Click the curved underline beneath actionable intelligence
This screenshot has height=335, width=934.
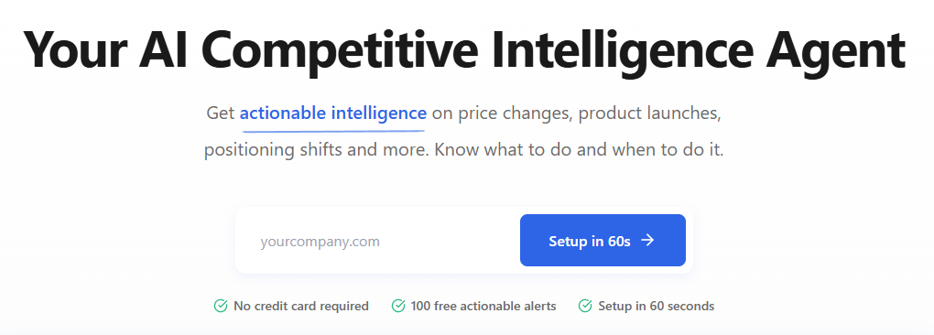[x=332, y=126]
